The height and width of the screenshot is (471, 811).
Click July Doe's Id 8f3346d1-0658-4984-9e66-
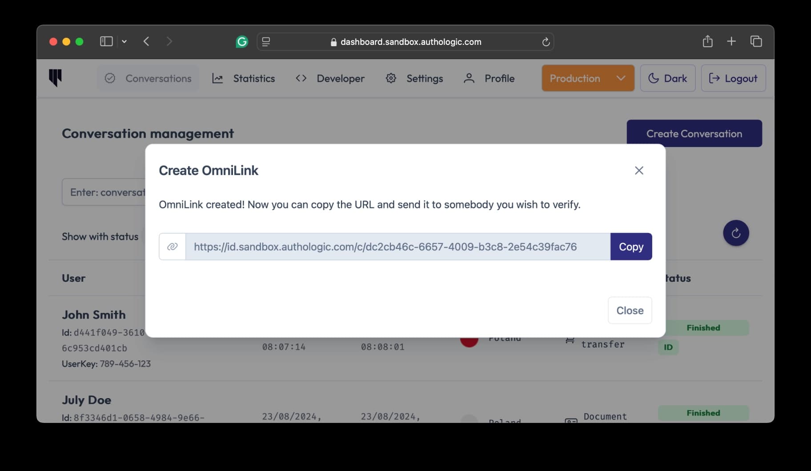(133, 418)
